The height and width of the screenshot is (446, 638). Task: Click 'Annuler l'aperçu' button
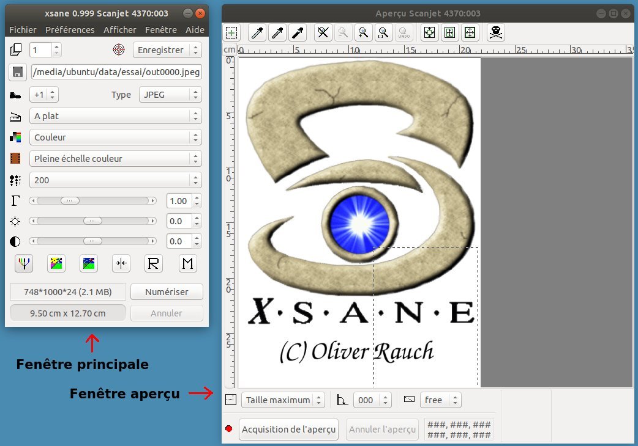coord(382,430)
